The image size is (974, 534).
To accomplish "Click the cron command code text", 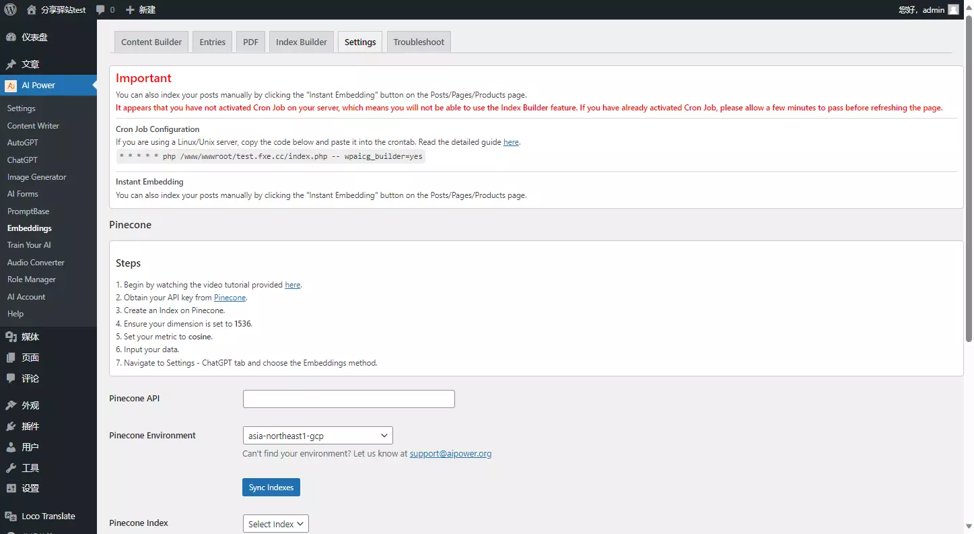I will [x=271, y=156].
